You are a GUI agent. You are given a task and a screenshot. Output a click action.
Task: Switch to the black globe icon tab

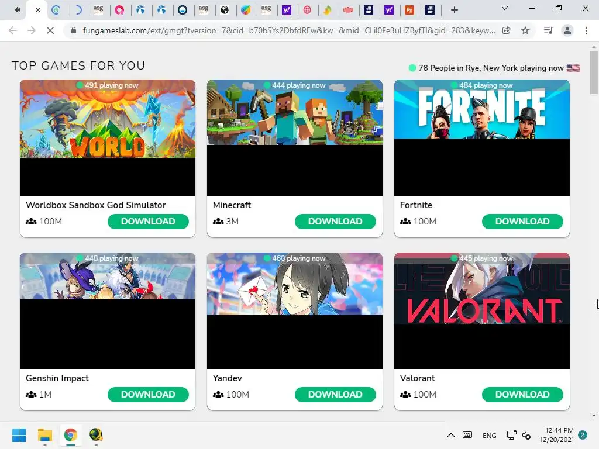[x=225, y=10]
